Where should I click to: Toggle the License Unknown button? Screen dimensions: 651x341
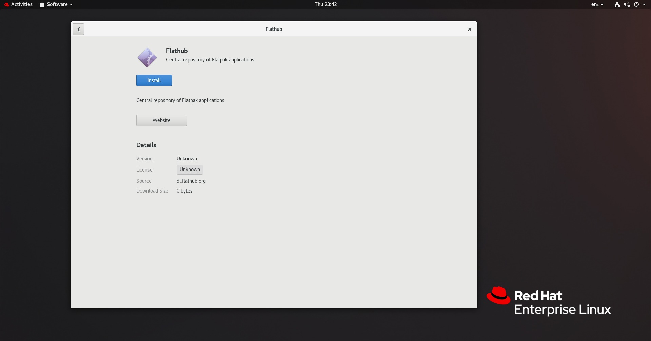[x=190, y=169]
